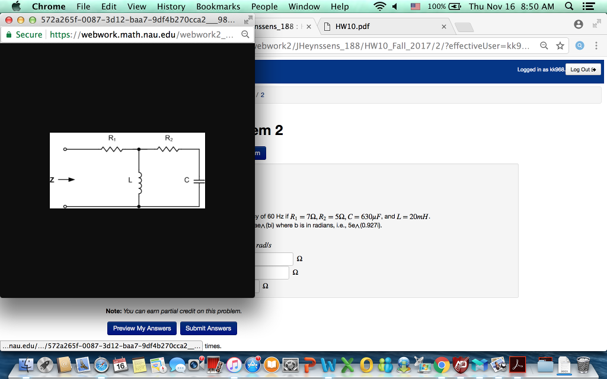
Task: Switch to the HW10.pdf tab
Action: (x=385, y=27)
